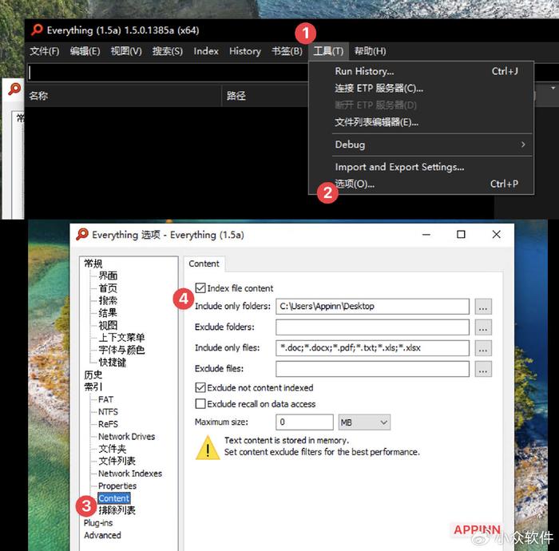This screenshot has height=551, width=559.
Task: Click Everything magnifier icon in main title bar
Action: tap(37, 30)
